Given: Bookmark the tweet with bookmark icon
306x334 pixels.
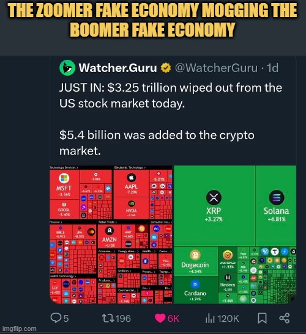Looking at the screenshot, I should [262, 318].
